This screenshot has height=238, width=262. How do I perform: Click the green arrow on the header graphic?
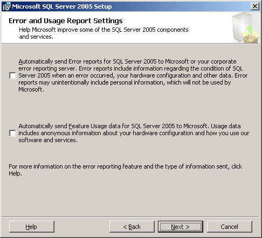click(x=250, y=30)
